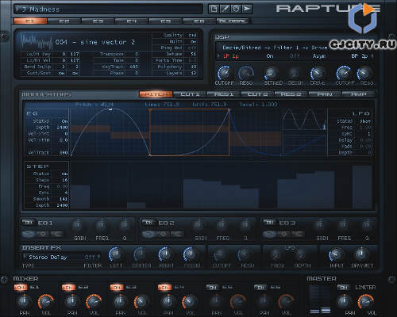Image resolution: width=397 pixels, height=317 pixels.
Task: Toggle the EQ 2 on switch
Action: click(x=148, y=223)
